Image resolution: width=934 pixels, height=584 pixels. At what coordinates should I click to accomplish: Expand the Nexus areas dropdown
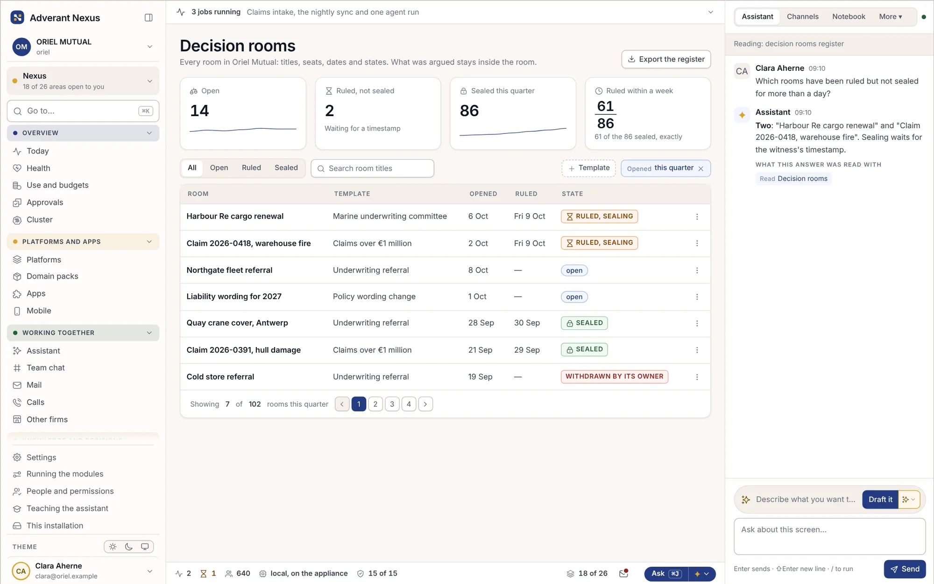83,81
